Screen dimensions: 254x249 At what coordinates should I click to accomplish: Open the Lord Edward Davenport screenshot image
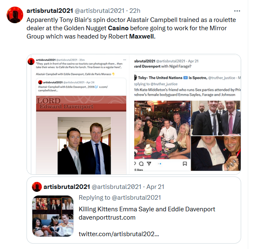pyautogui.click(x=78, y=114)
